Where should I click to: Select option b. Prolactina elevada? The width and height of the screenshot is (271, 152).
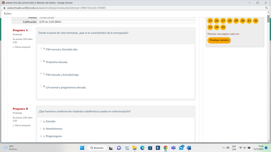point(41,61)
